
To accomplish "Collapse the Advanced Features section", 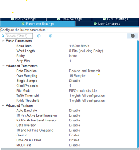I will coord(3,105).
